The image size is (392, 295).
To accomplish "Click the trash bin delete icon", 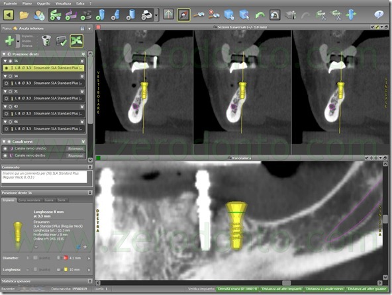I will (46, 40).
